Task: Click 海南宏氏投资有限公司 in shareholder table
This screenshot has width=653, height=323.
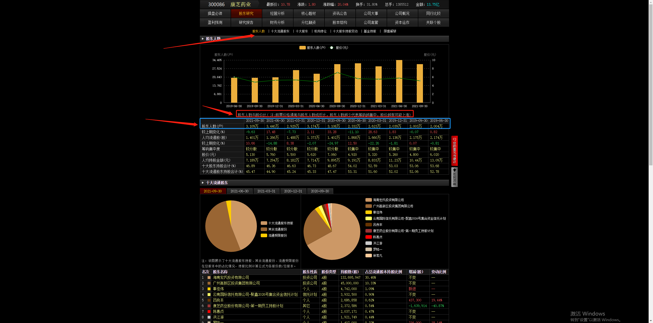Action: tap(231, 277)
